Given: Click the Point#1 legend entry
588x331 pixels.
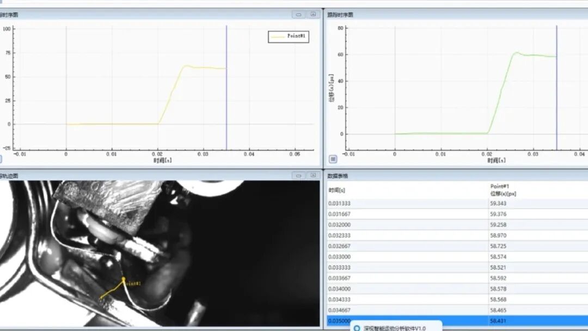Looking at the screenshot, I should point(289,36).
